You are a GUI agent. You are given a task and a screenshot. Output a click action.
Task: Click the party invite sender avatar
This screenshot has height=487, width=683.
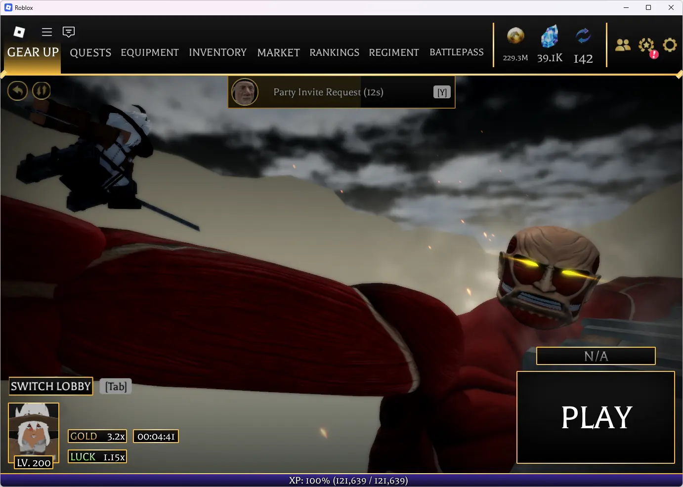tap(245, 92)
